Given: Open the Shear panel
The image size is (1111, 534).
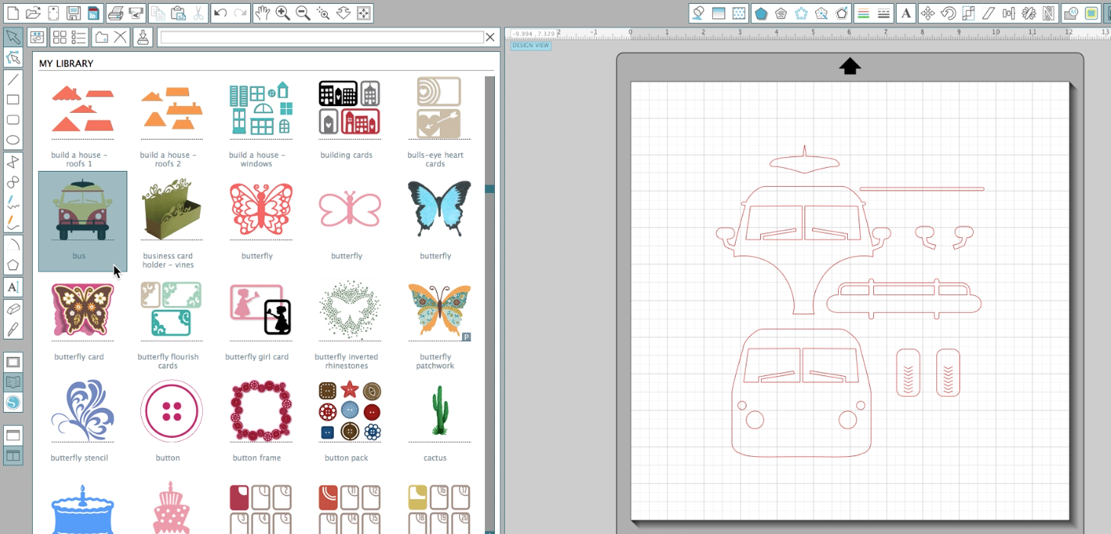Looking at the screenshot, I should pos(988,13).
